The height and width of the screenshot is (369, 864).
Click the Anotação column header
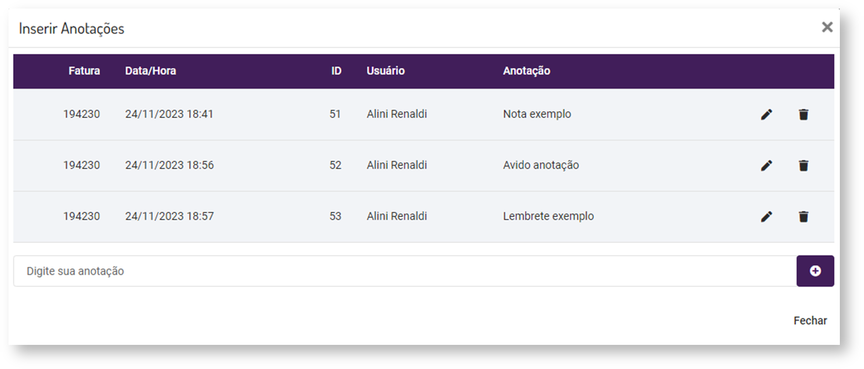coord(526,71)
